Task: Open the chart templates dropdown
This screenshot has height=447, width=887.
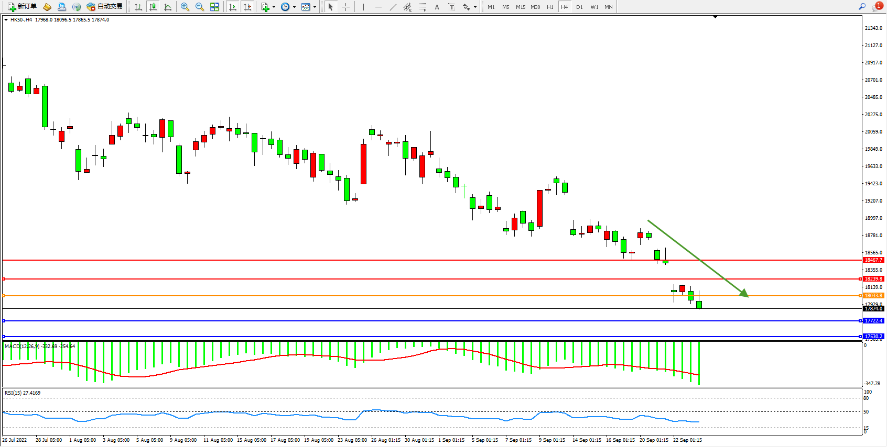Action: 315,7
